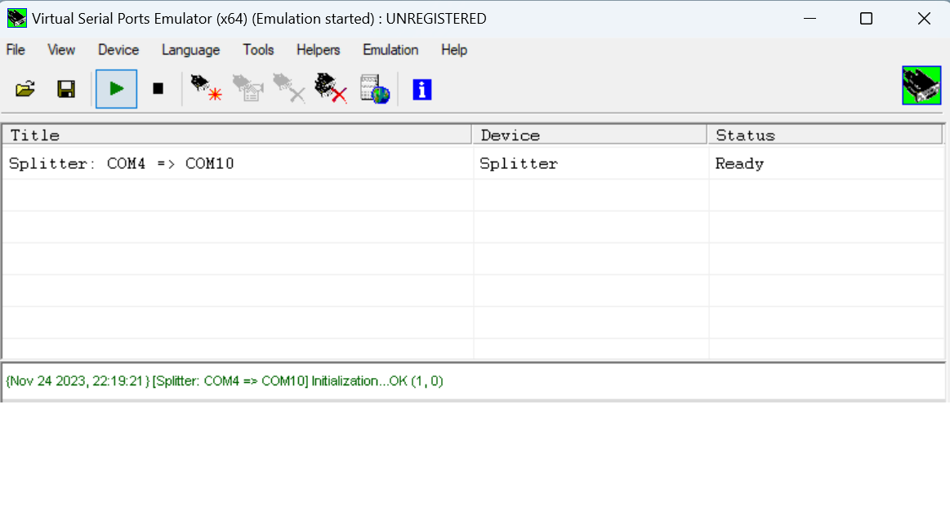Open the Language menu

pyautogui.click(x=191, y=50)
